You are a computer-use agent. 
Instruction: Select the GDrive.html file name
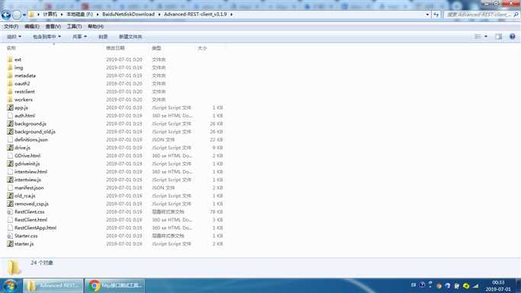click(x=27, y=156)
